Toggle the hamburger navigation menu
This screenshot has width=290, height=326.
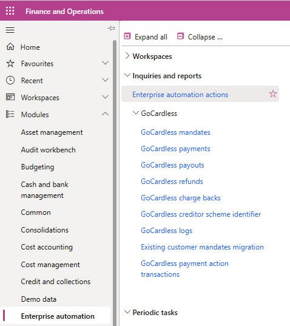[x=10, y=30]
